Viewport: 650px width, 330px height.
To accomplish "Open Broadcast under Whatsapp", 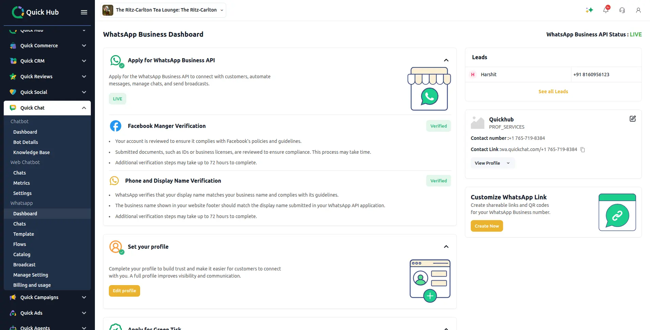I will (x=24, y=265).
